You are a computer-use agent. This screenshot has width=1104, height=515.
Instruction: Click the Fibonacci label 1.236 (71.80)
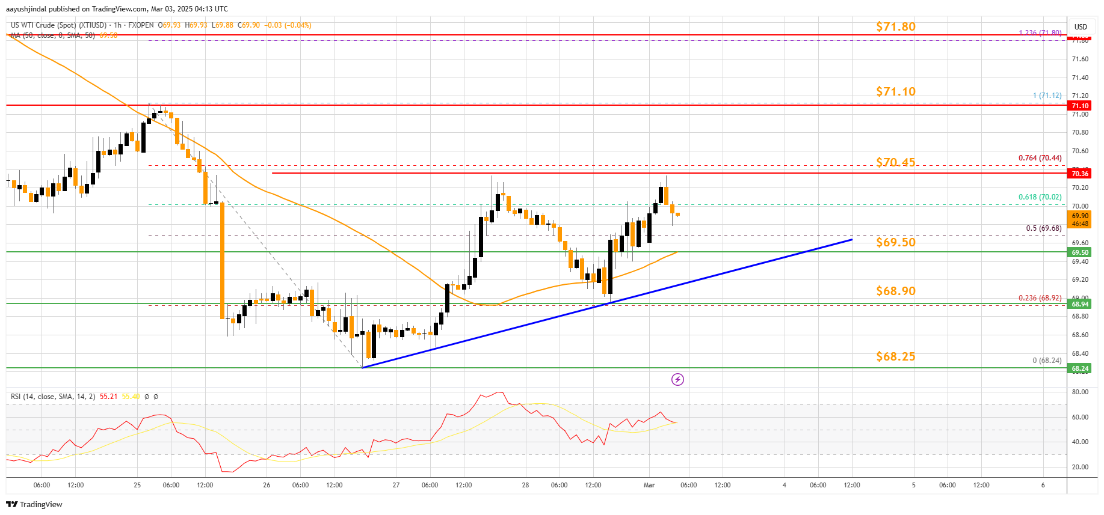click(1040, 32)
